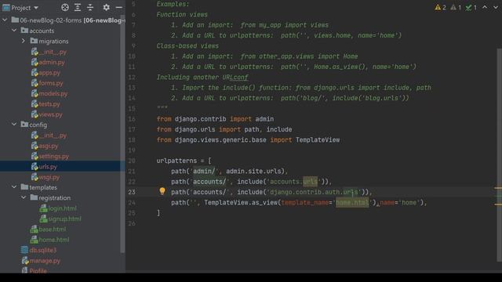Open admin.py in accounts
The height and width of the screenshot is (282, 502).
pos(52,63)
